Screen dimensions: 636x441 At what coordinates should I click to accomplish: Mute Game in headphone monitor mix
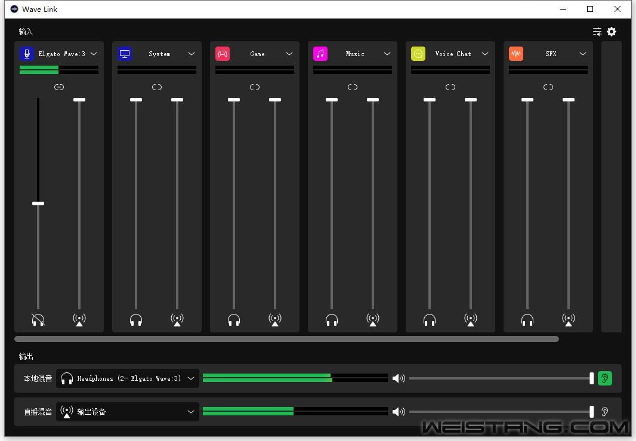pos(234,320)
